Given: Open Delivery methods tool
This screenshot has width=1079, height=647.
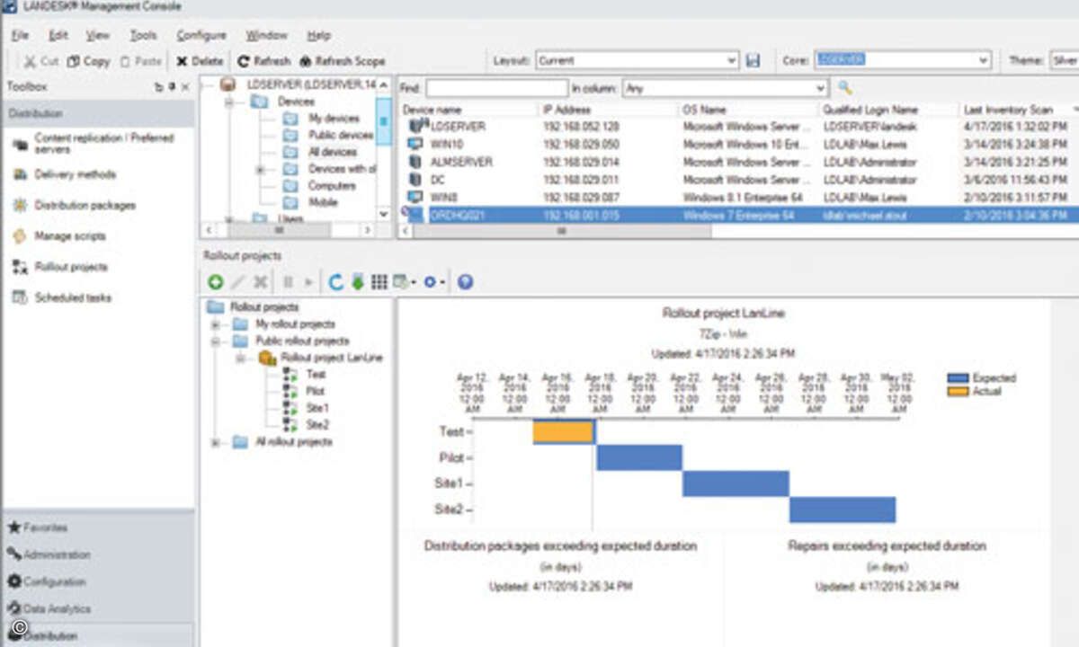Looking at the screenshot, I should pos(65,174).
